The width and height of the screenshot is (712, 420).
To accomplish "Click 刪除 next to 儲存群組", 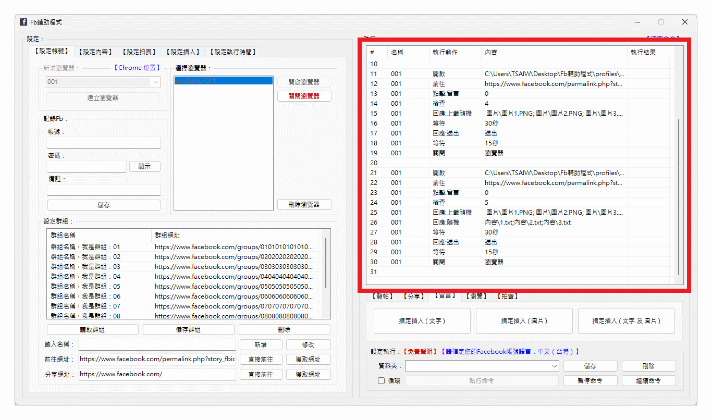I will (284, 329).
